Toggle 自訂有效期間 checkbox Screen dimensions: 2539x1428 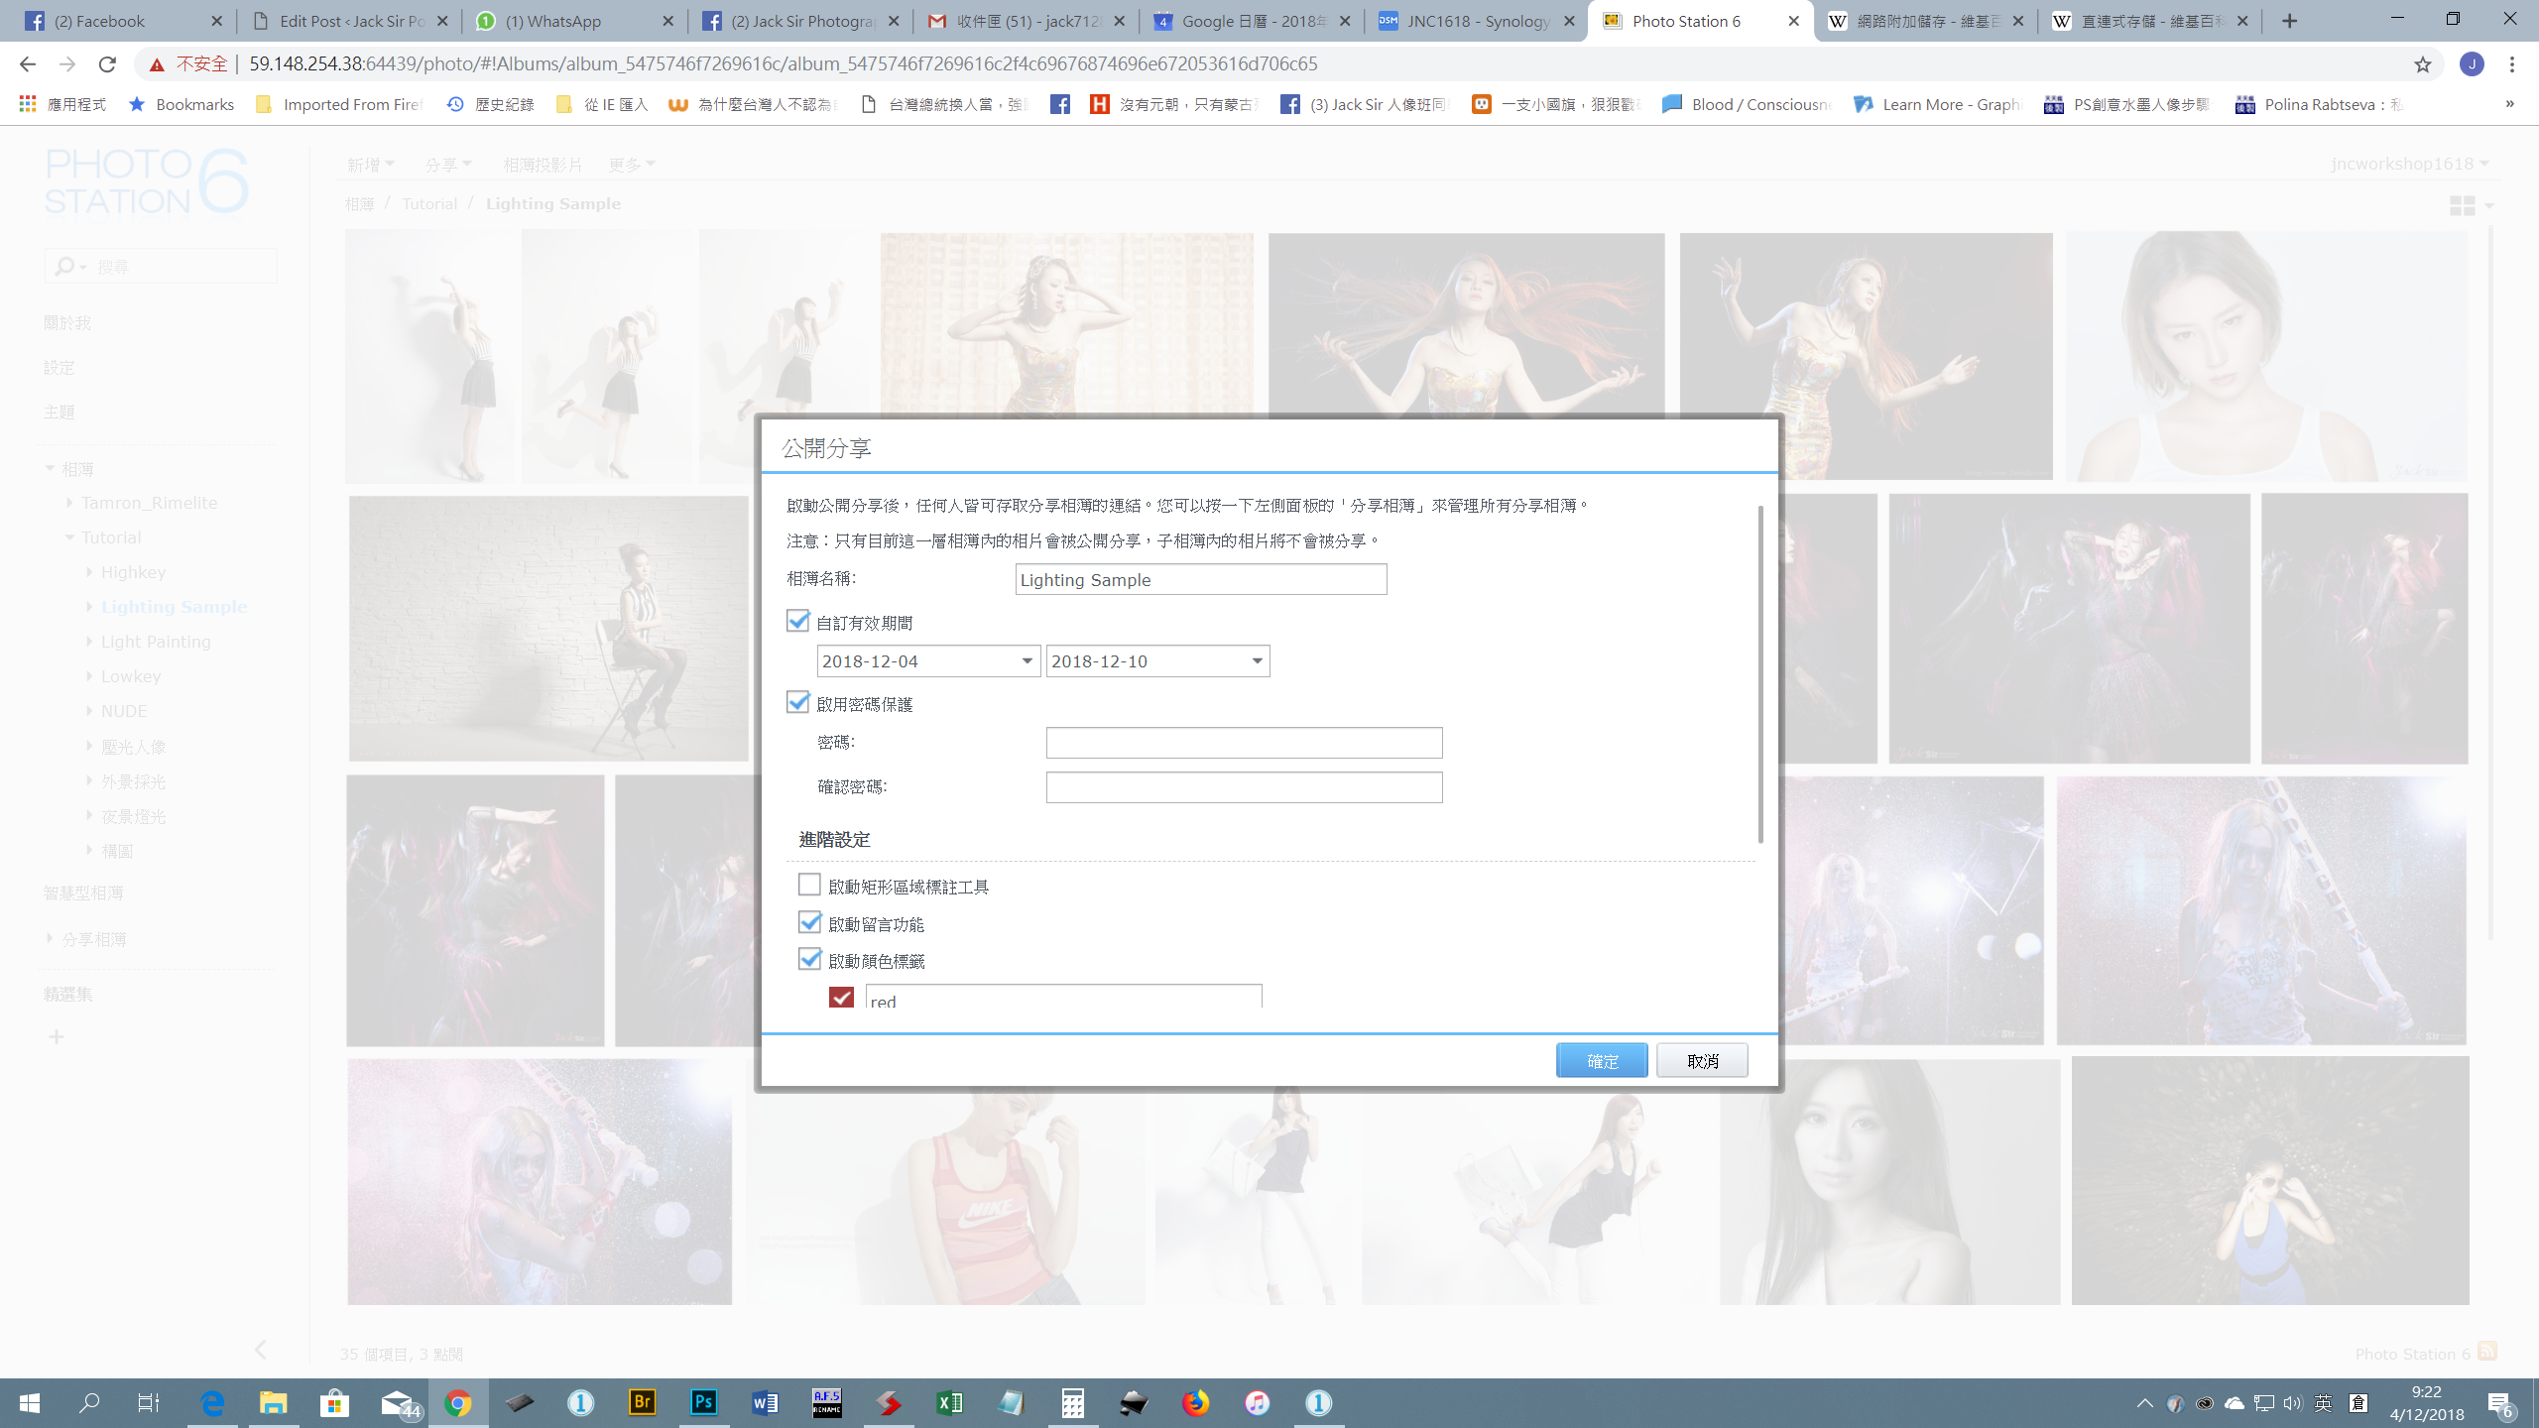(797, 622)
